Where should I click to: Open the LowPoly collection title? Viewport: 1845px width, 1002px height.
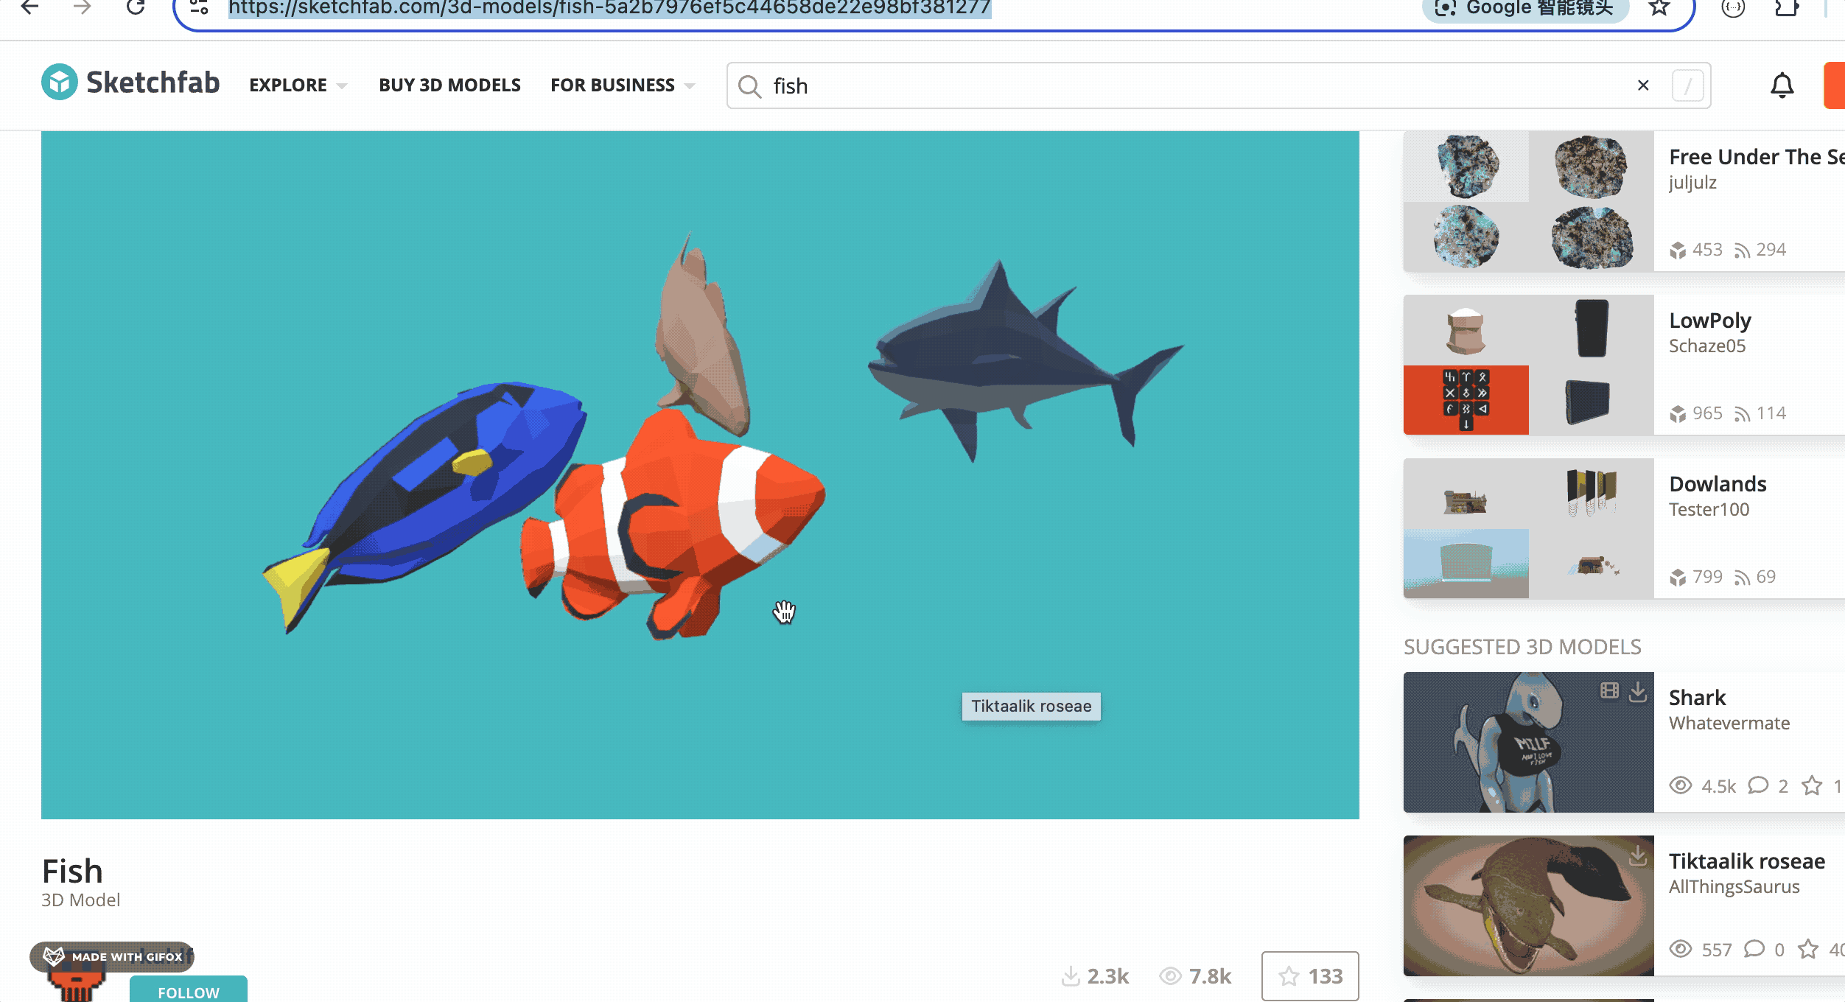click(x=1710, y=320)
